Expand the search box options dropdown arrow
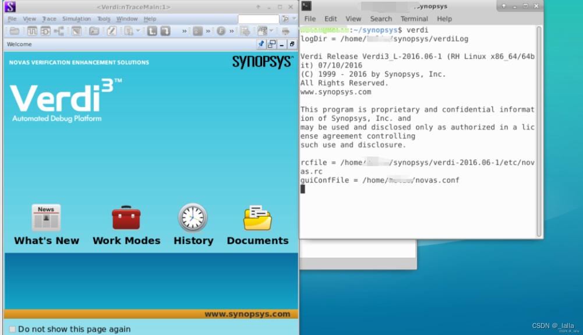Screen dimensions: 583x335 (x=294, y=19)
